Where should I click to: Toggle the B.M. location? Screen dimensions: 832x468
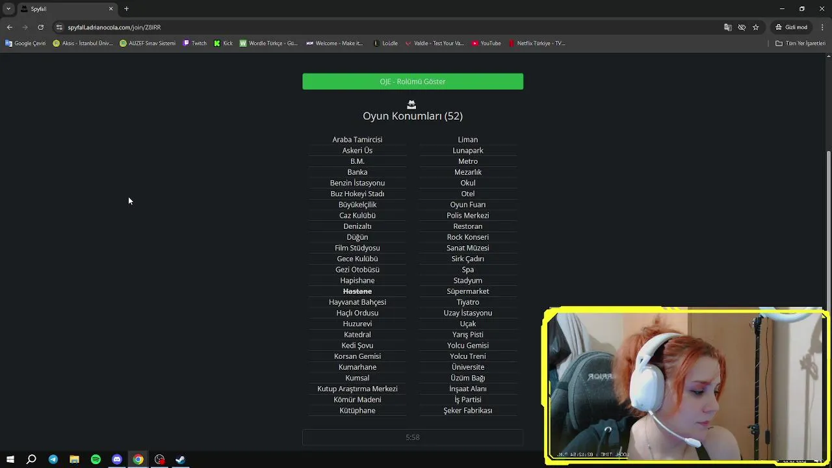pyautogui.click(x=357, y=161)
